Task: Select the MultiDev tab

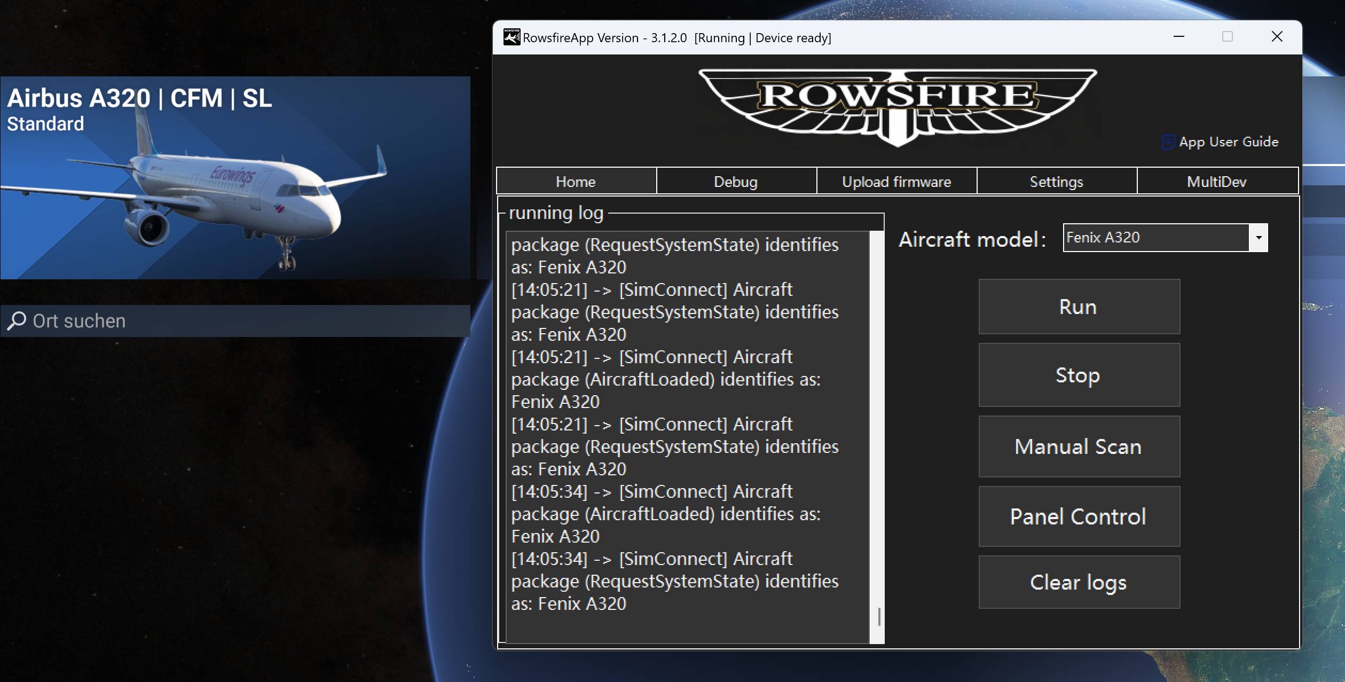Action: (1217, 182)
